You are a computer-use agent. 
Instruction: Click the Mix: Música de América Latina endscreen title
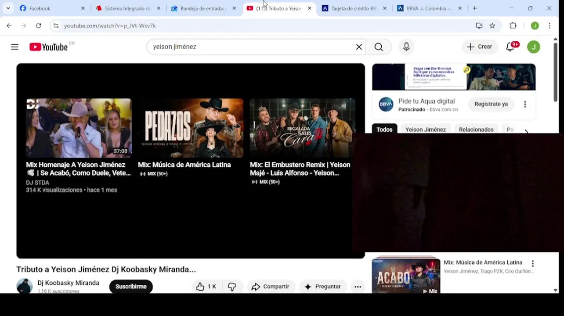[x=184, y=165]
